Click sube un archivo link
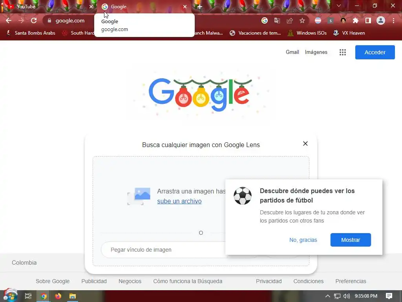This screenshot has width=402, height=302. [x=179, y=201]
